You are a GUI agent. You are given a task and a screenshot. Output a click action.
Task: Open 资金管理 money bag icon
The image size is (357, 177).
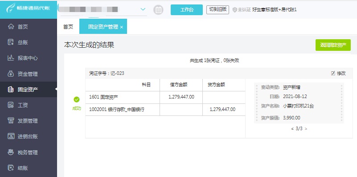[11, 74]
